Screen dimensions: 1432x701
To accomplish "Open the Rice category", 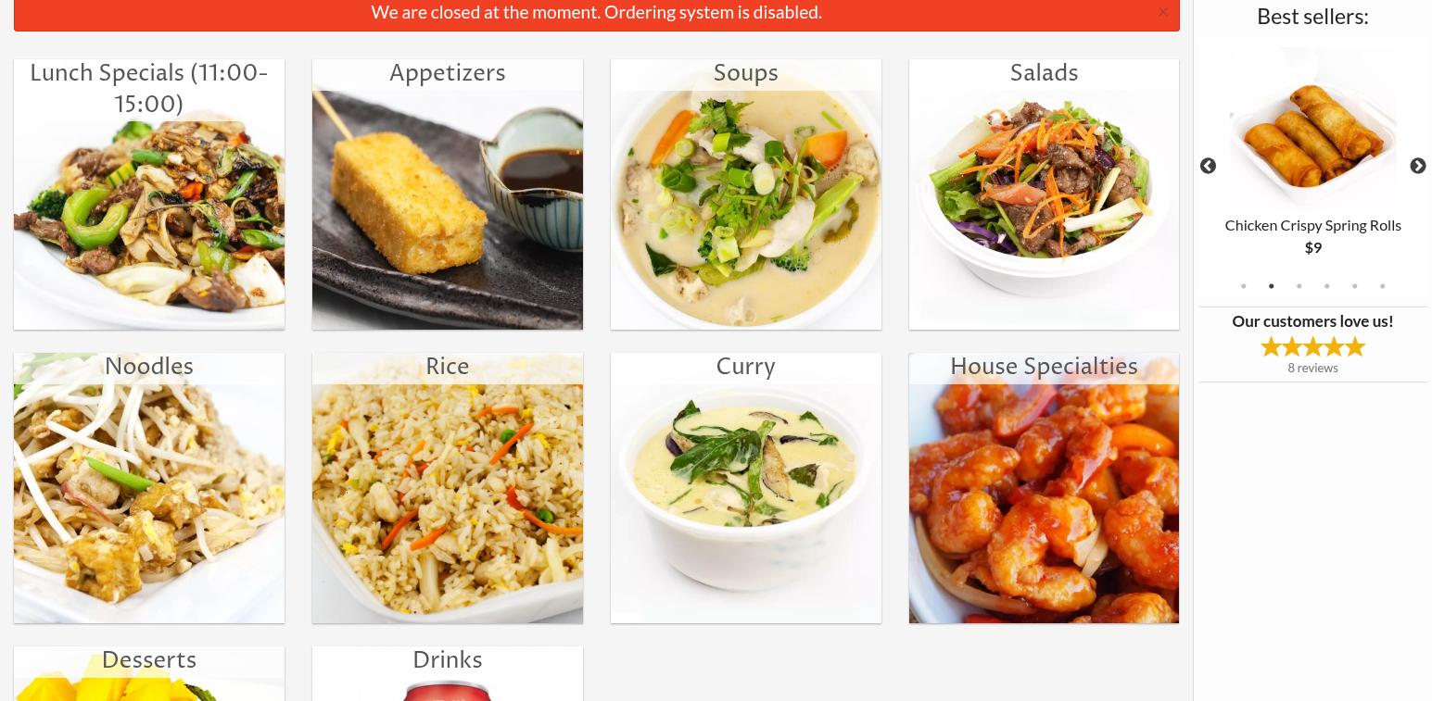I will [x=448, y=488].
